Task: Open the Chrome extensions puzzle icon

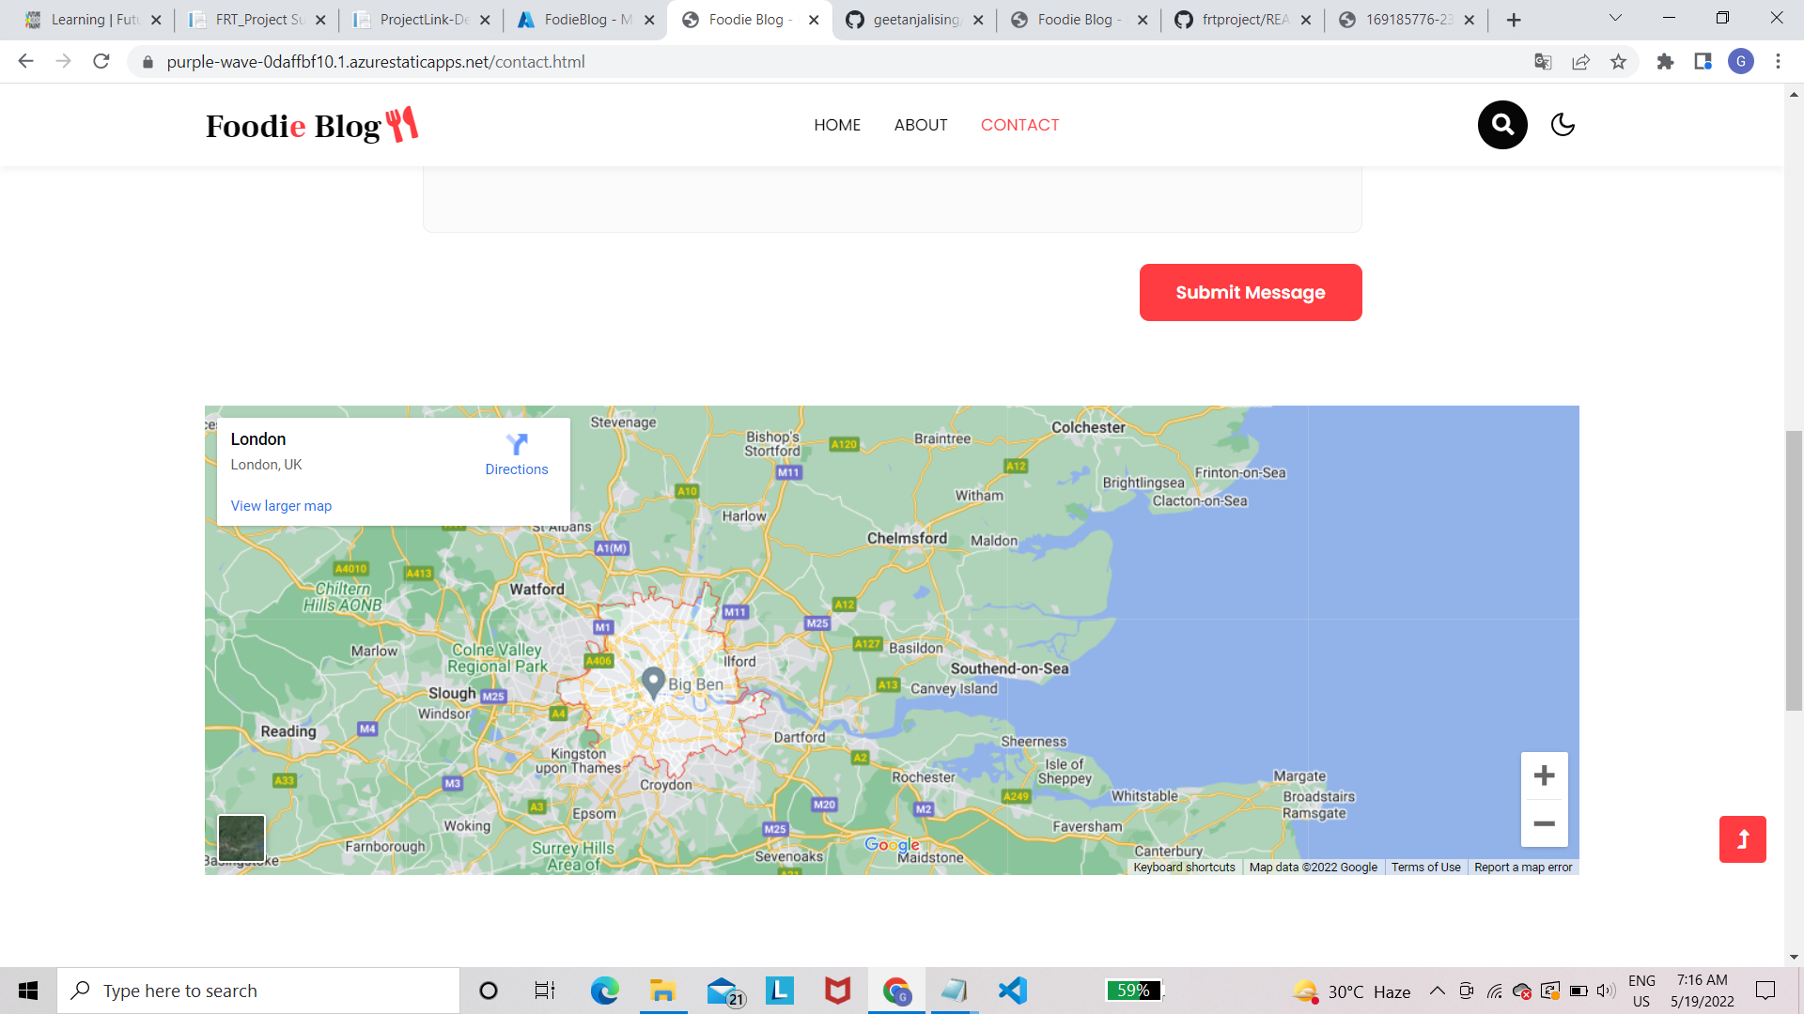Action: click(x=1665, y=62)
